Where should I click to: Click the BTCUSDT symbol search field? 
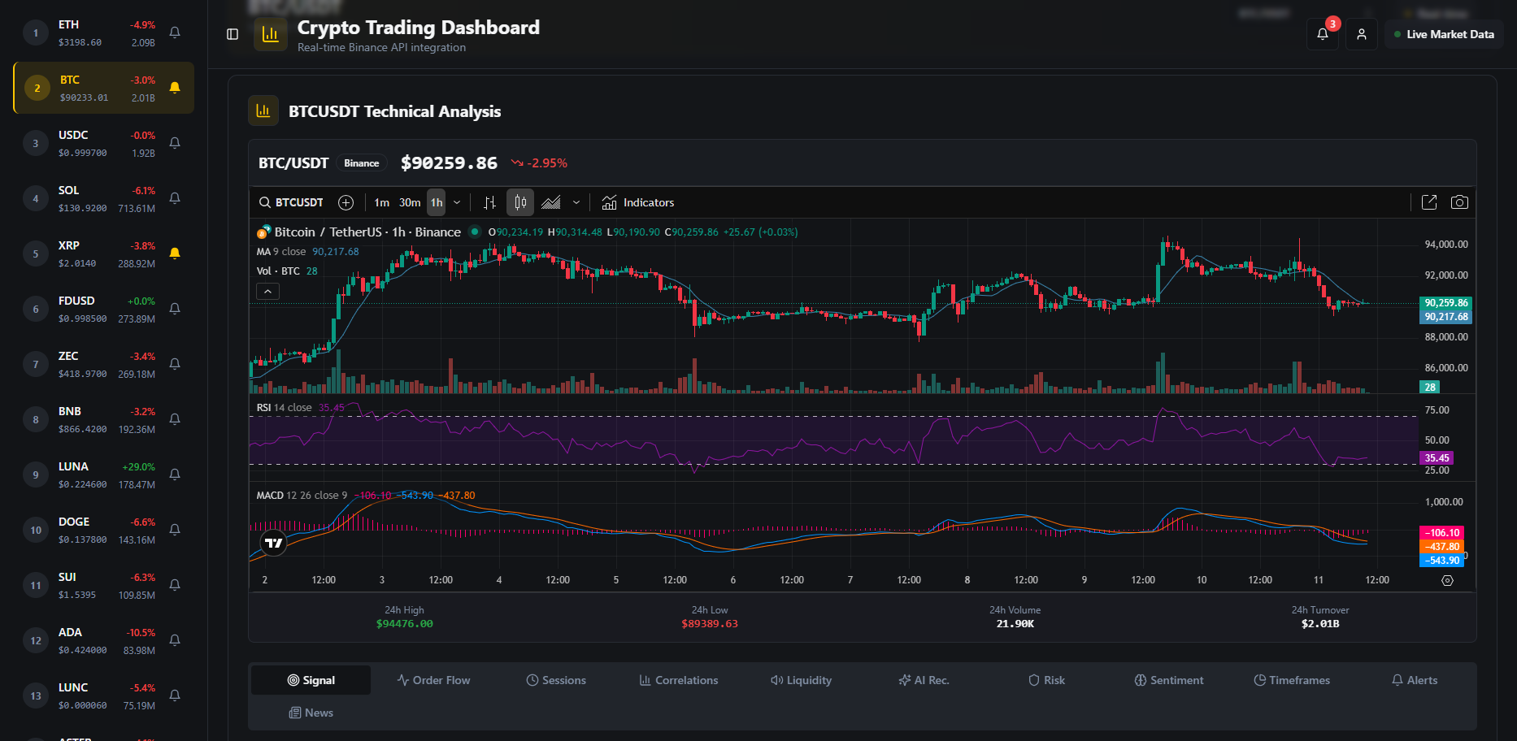click(291, 202)
